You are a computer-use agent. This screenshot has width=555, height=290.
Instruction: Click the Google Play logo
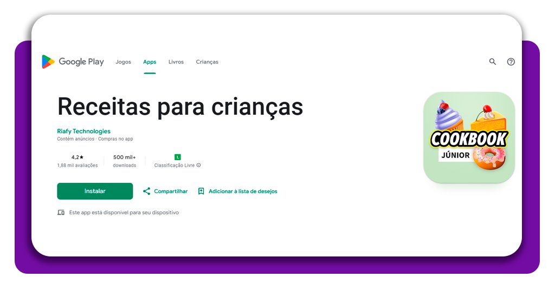[x=73, y=62]
